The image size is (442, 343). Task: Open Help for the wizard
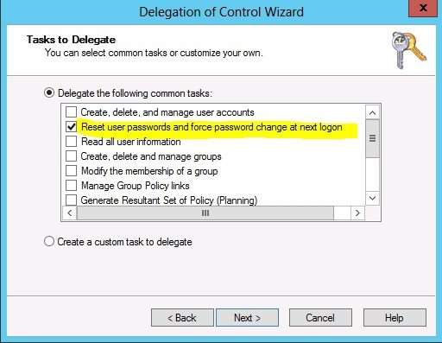click(x=395, y=318)
